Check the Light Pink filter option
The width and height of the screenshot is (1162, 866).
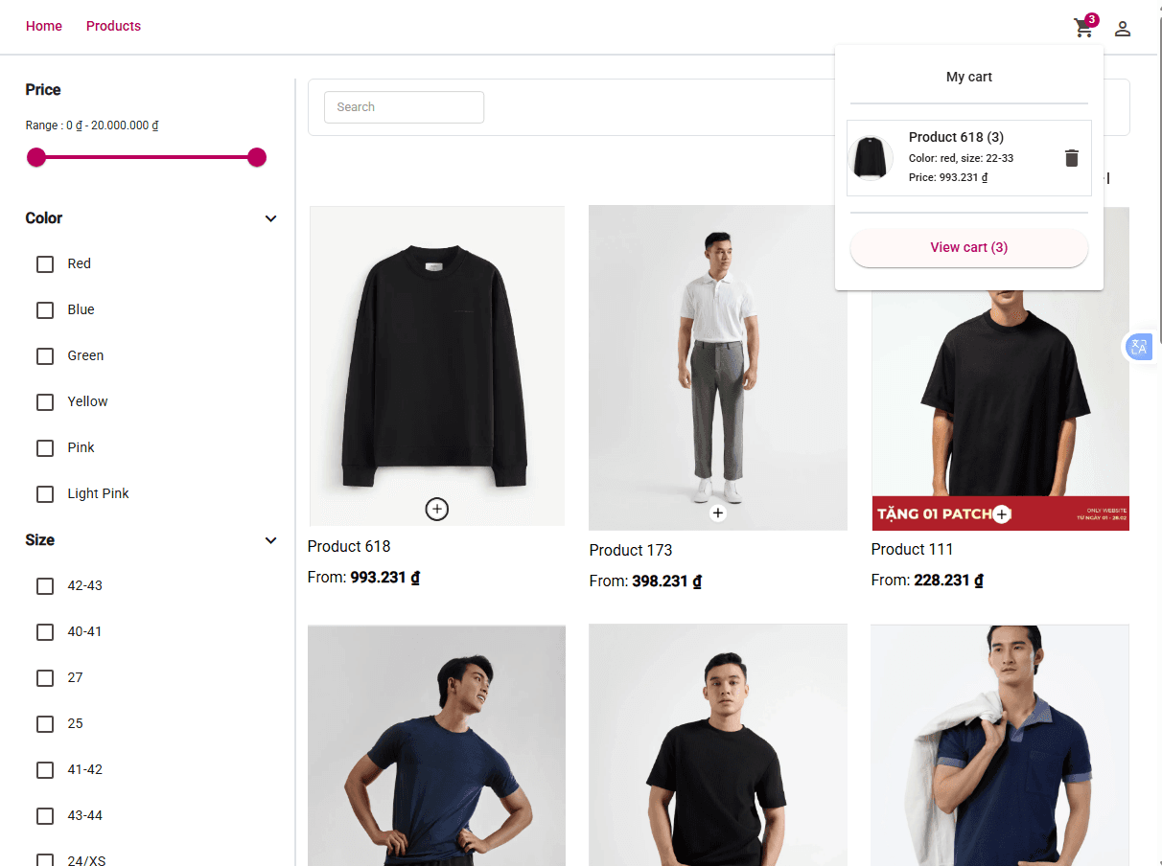pyautogui.click(x=44, y=493)
